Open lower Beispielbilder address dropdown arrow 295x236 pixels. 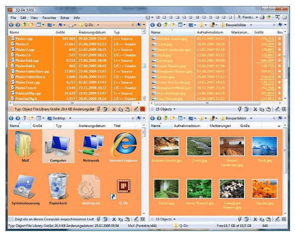[251, 118]
